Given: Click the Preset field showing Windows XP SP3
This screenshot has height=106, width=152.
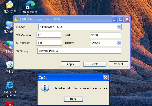Looking at the screenshot, I should (80, 27).
